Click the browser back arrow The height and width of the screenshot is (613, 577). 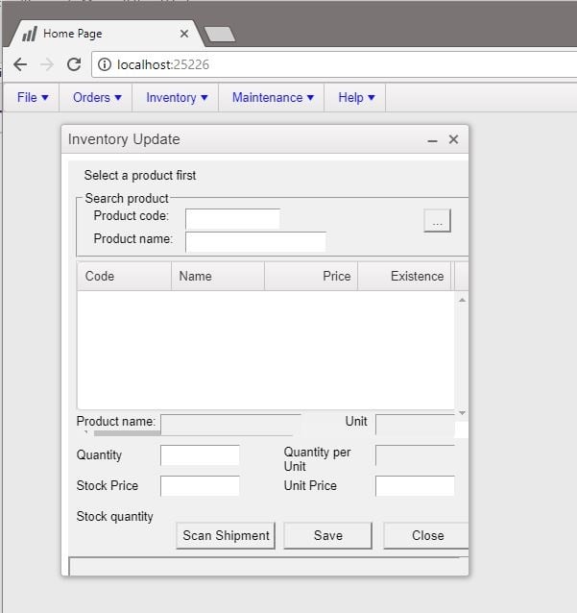click(x=20, y=64)
